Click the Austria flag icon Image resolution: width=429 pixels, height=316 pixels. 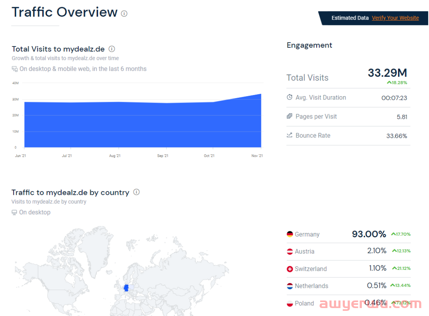(290, 251)
